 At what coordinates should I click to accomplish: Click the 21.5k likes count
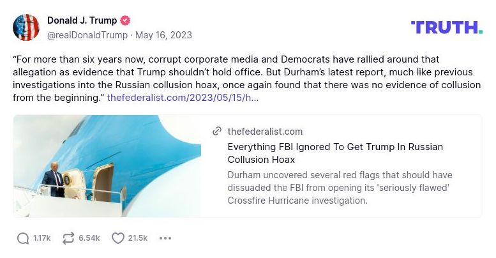[137, 238]
